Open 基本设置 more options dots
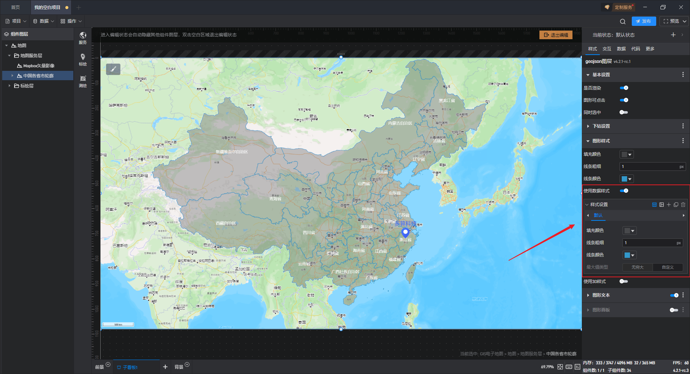The height and width of the screenshot is (374, 690). (x=683, y=74)
